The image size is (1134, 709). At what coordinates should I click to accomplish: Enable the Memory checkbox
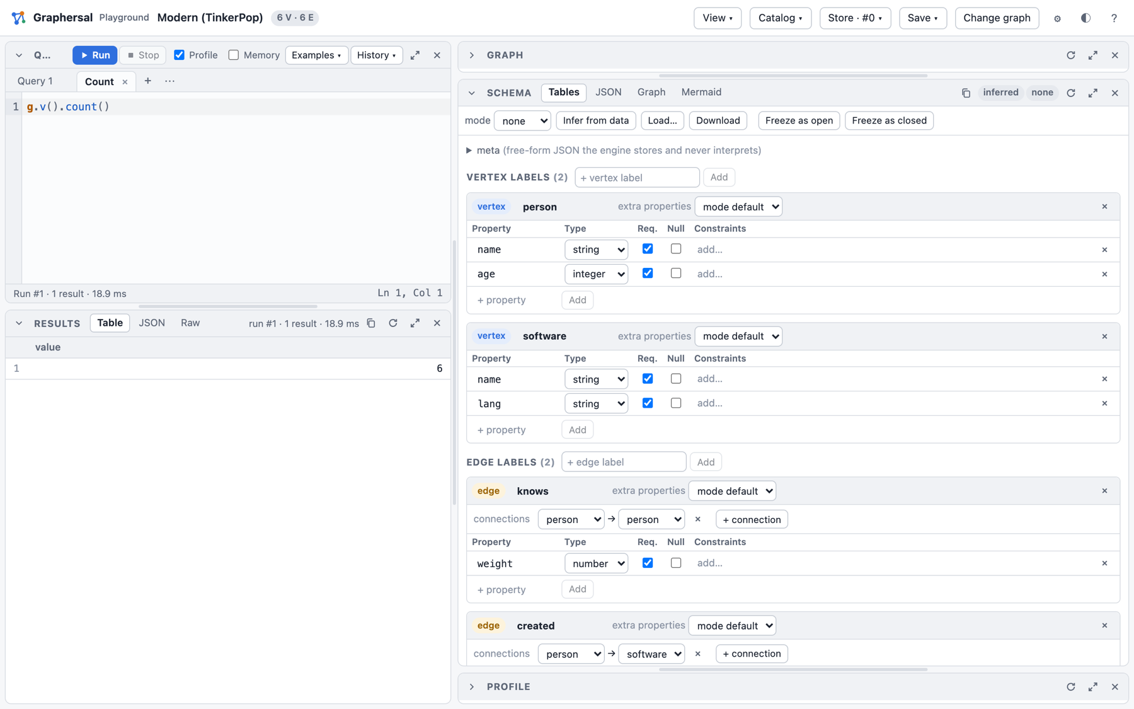point(234,55)
